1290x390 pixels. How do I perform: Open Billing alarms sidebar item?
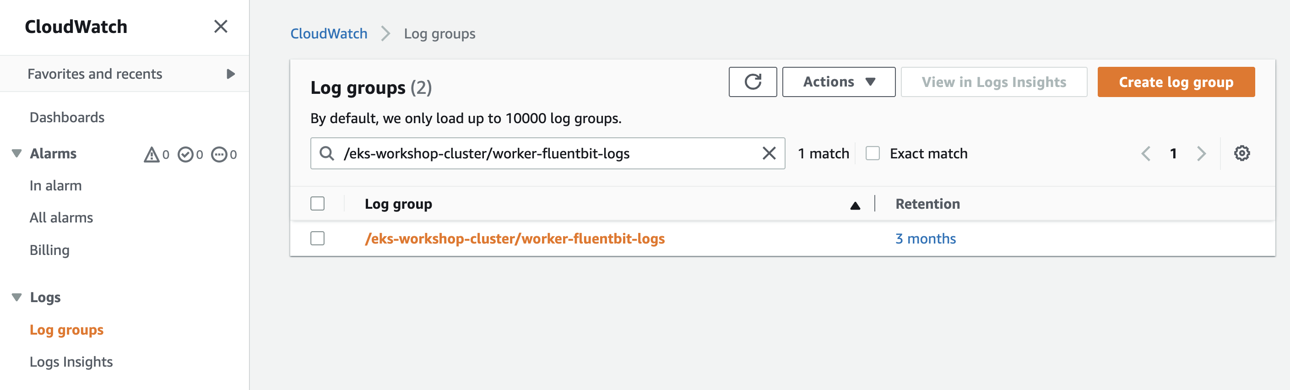49,250
